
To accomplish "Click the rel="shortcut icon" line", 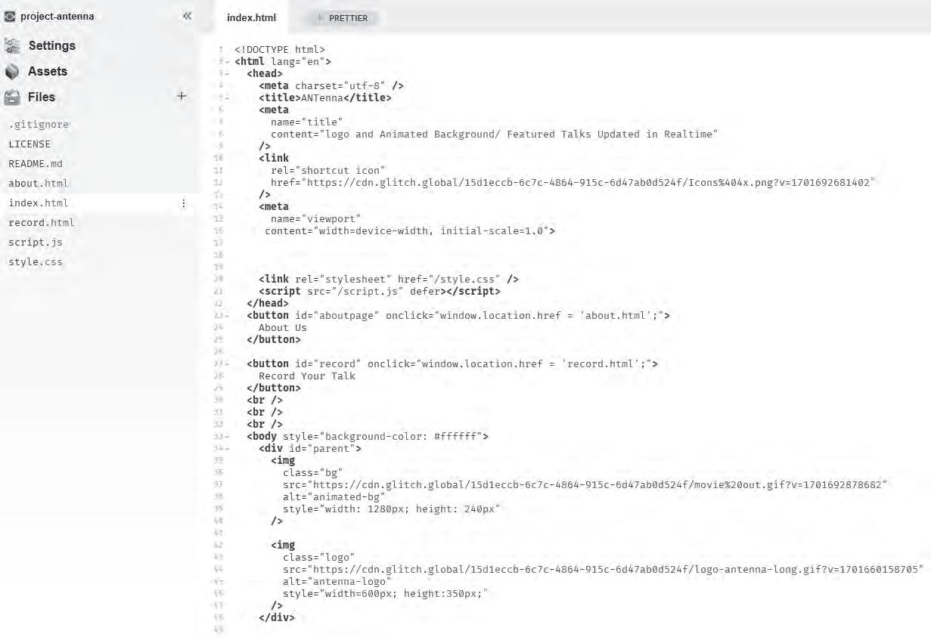I will coord(328,171).
